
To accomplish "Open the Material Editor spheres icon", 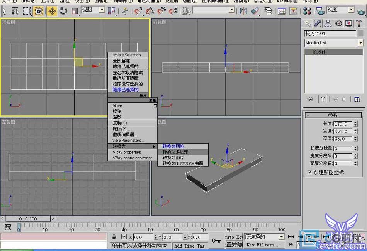I will tap(307, 11).
